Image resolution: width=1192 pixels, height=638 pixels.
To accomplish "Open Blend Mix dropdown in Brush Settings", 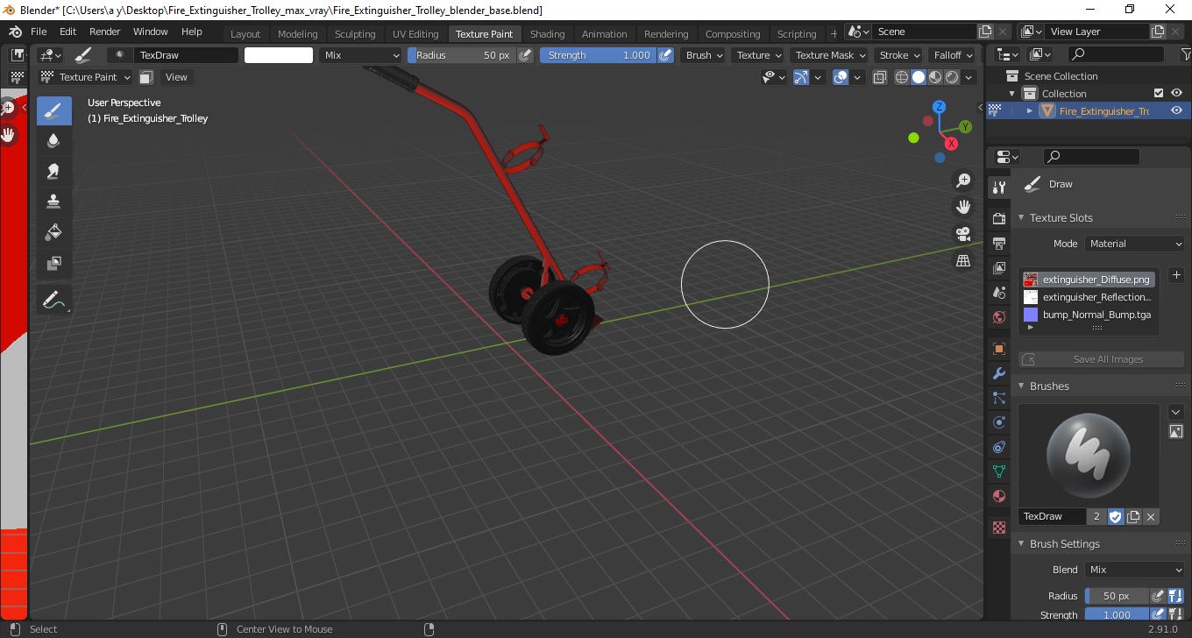I will point(1135,570).
